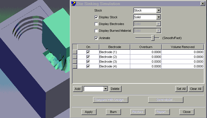Click the Overburn value of Electrode (4)
Screen dimensions: 207x118
click(146, 66)
